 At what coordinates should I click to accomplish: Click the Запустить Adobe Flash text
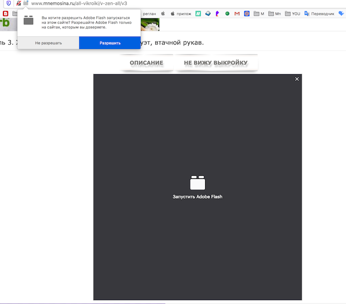(x=197, y=197)
